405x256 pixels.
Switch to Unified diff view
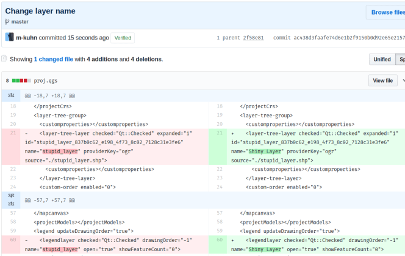pyautogui.click(x=382, y=59)
